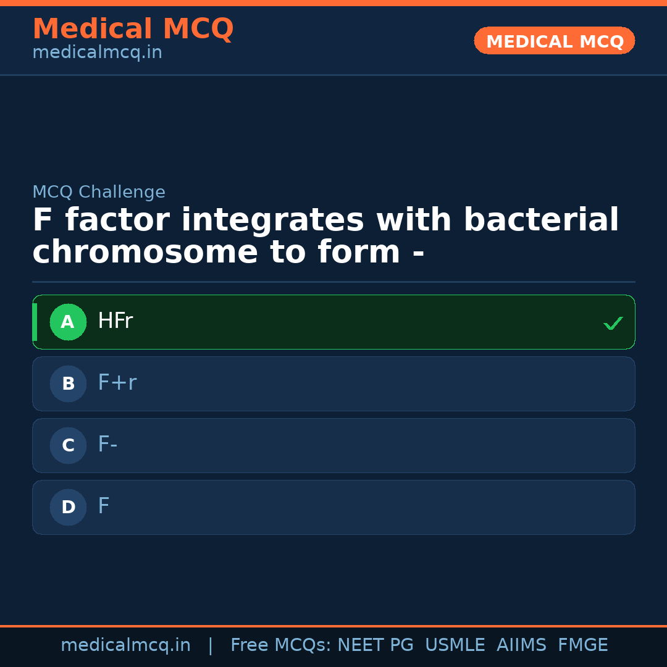
Task: Click the green checkmark on option A
Action: (x=613, y=323)
